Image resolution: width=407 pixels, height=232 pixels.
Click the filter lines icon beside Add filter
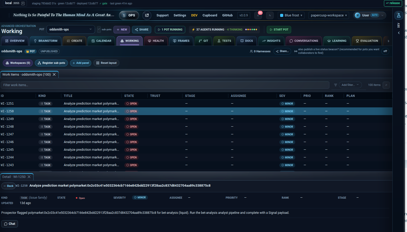pos(335,85)
